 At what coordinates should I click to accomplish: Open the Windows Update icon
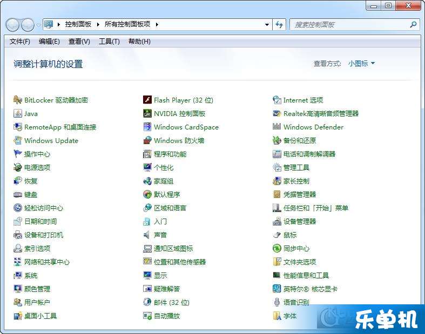[x=18, y=140]
